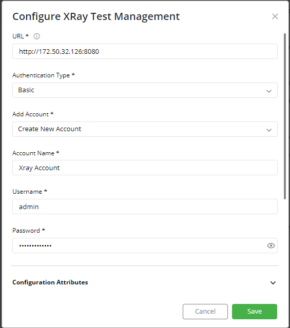Click the dialog's vertical scrollbar

coord(285,116)
